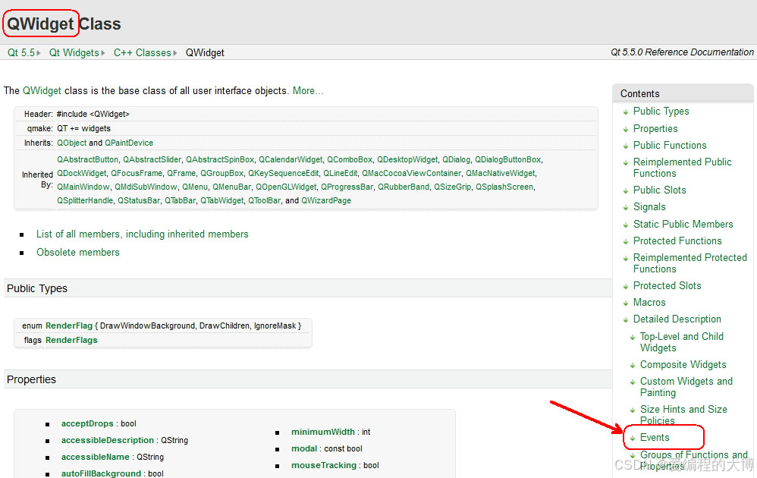This screenshot has width=757, height=478.
Task: Open QProgressBar class link
Action: (347, 187)
